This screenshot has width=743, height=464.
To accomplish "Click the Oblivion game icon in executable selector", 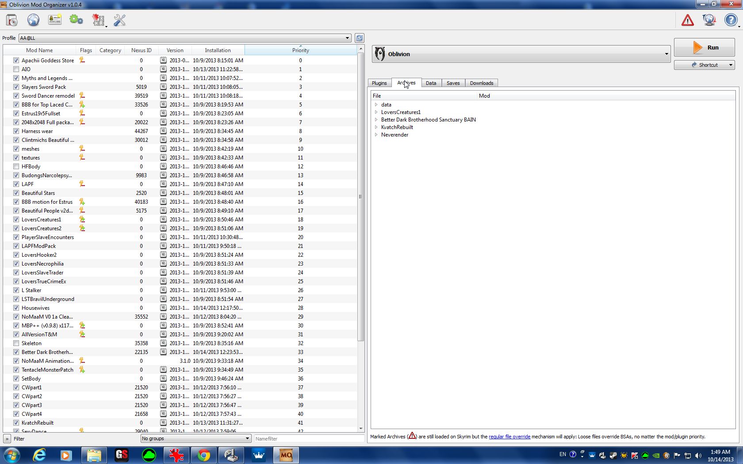I will 379,54.
